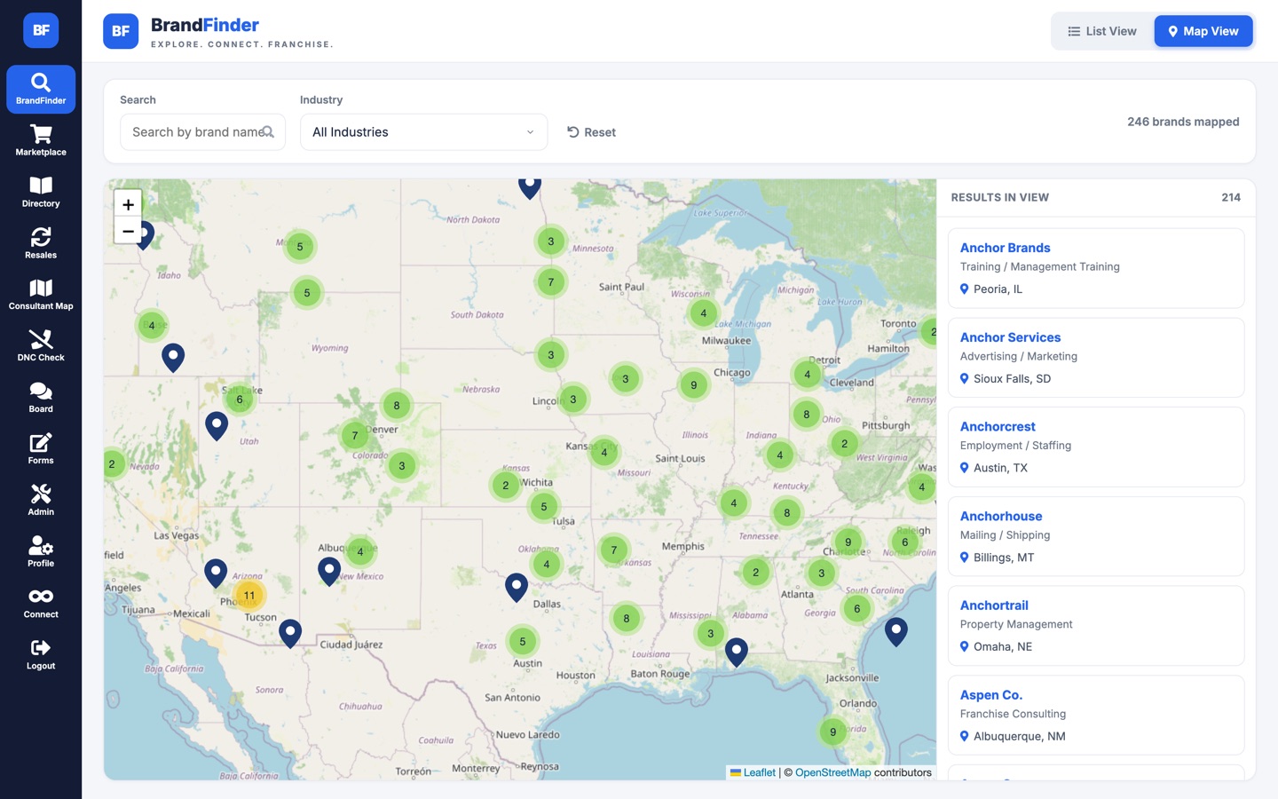Screen dimensions: 1278x799
Task: Log out via the Logout icon
Action: [x=41, y=655]
